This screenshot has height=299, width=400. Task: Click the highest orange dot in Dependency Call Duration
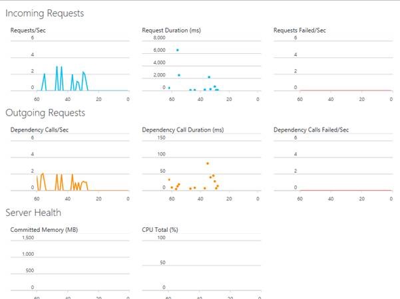point(208,163)
